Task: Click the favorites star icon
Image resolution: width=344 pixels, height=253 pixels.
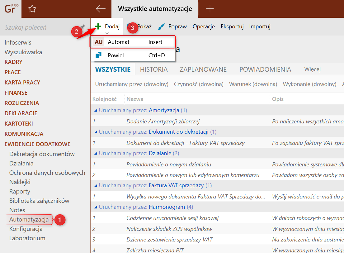Action: pos(32,9)
